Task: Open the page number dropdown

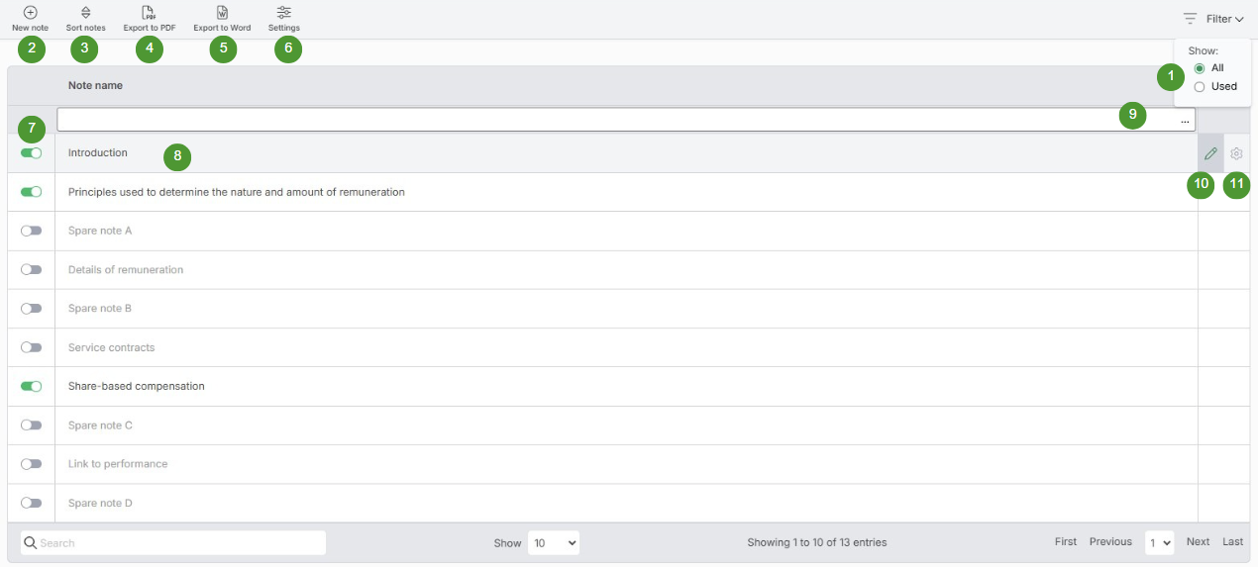Action: click(1159, 542)
